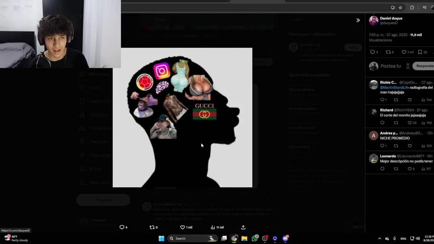Click the silhouette head image
Viewport: 434px width, 244px height.
[182, 118]
